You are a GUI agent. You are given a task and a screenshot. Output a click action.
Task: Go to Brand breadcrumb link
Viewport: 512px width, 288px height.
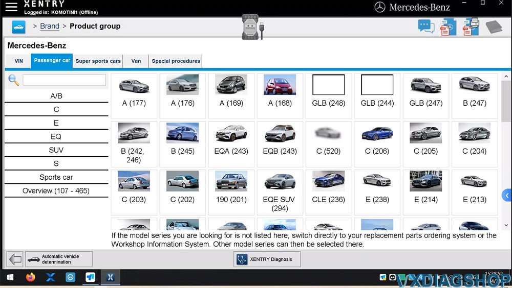[x=50, y=26]
